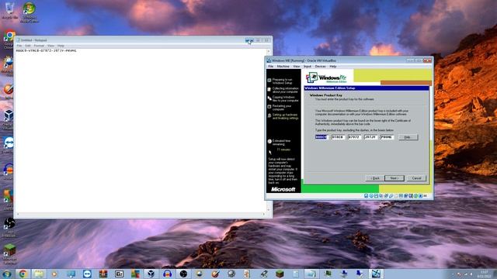The width and height of the screenshot is (497, 279).
Task: Click Next in Windows ME Setup
Action: pyautogui.click(x=394, y=178)
